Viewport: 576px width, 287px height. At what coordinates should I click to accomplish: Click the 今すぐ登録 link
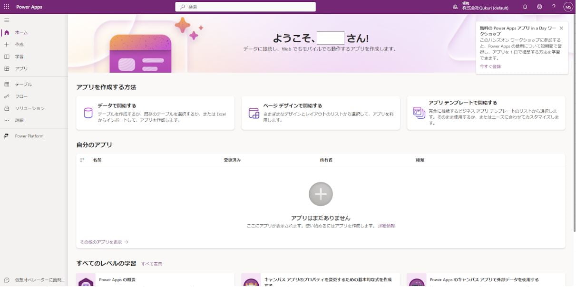coord(490,67)
